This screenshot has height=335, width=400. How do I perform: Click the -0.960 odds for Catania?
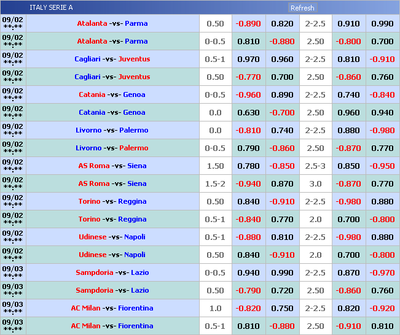pos(248,95)
